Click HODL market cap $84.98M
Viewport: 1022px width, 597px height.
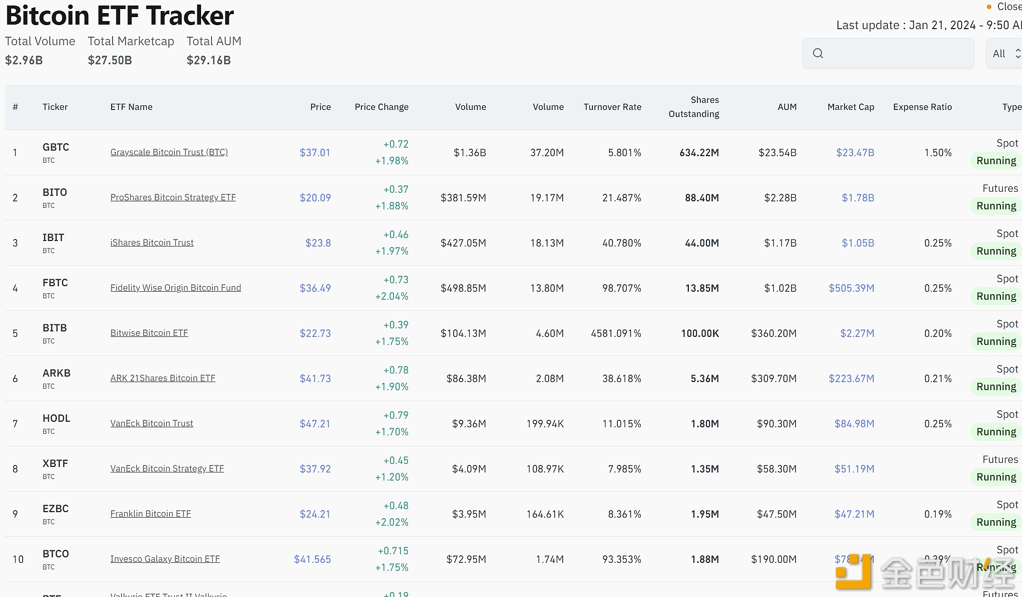pyautogui.click(x=854, y=424)
